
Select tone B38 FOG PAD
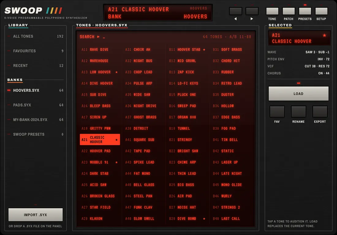click(231, 128)
